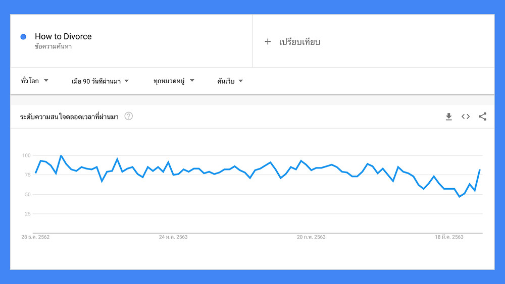Click the download CSV icon
Viewport: 505px width, 284px height.
448,117
